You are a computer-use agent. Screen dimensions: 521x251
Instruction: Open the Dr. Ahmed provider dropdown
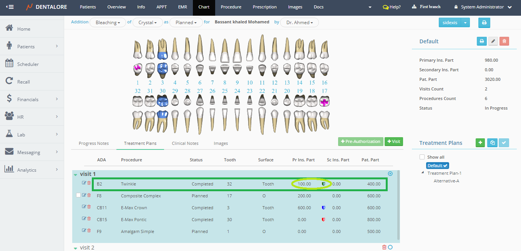pos(299,23)
